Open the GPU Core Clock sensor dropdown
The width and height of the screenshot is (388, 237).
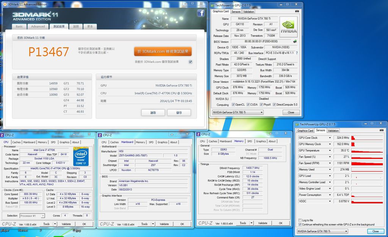pyautogui.click(x=330, y=138)
